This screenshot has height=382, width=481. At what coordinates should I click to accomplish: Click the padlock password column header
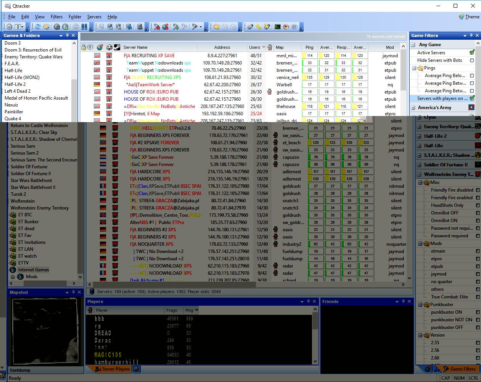[x=84, y=47]
